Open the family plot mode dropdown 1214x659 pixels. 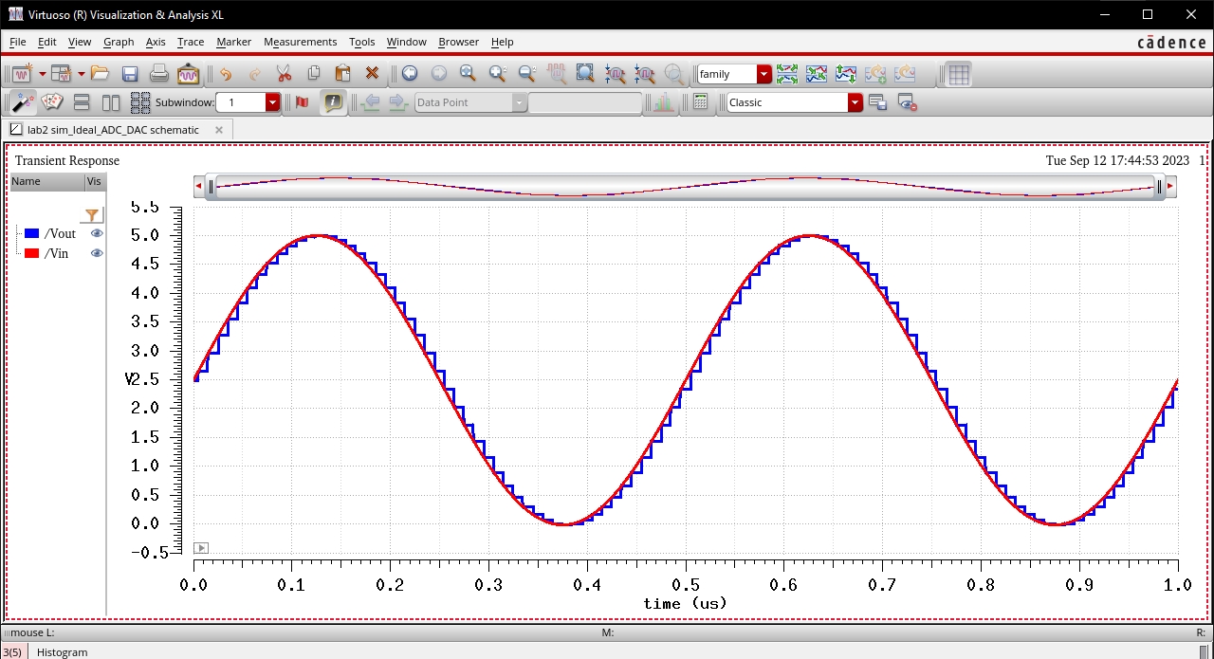click(763, 74)
